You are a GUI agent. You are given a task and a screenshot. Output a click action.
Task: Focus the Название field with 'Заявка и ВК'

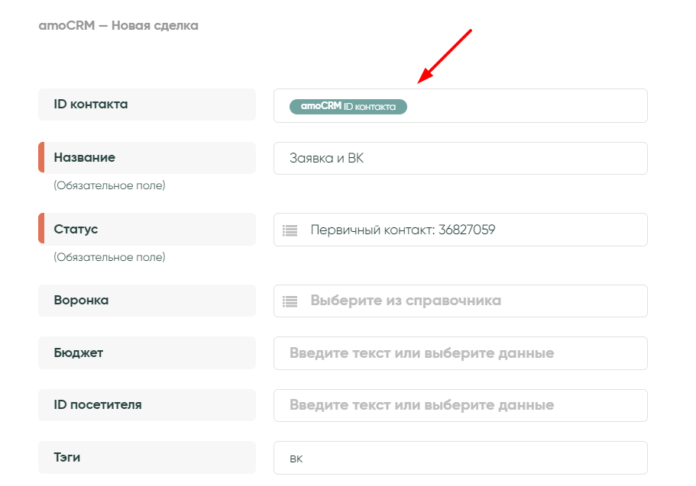pos(460,158)
